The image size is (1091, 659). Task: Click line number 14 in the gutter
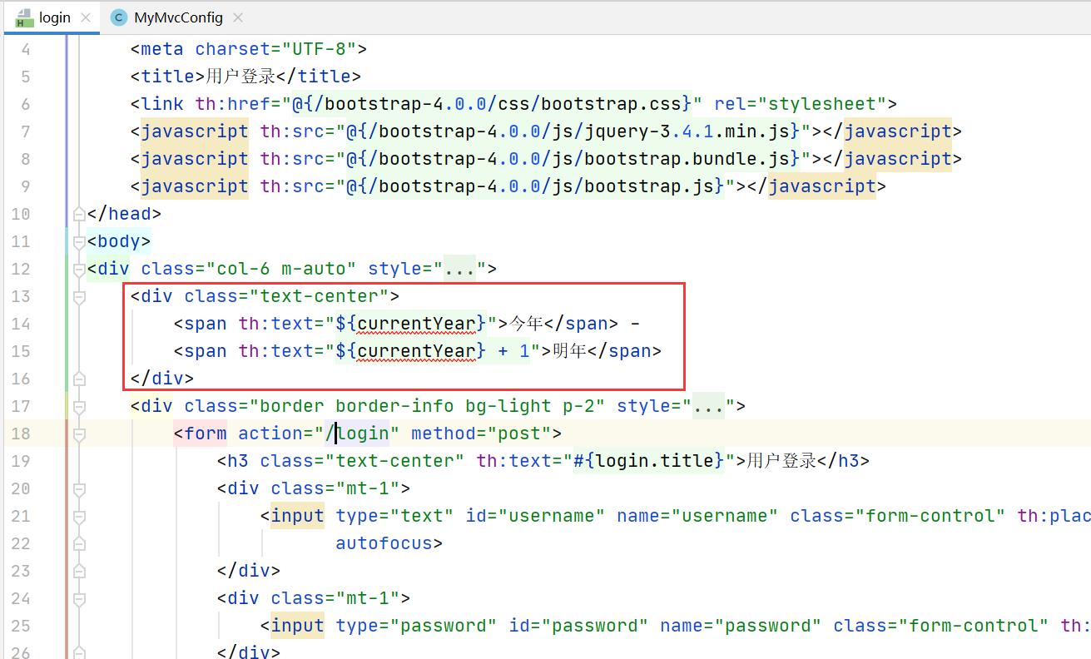[21, 324]
